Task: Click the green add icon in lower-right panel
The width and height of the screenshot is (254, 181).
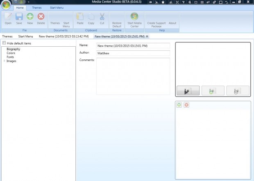Action: point(179,105)
